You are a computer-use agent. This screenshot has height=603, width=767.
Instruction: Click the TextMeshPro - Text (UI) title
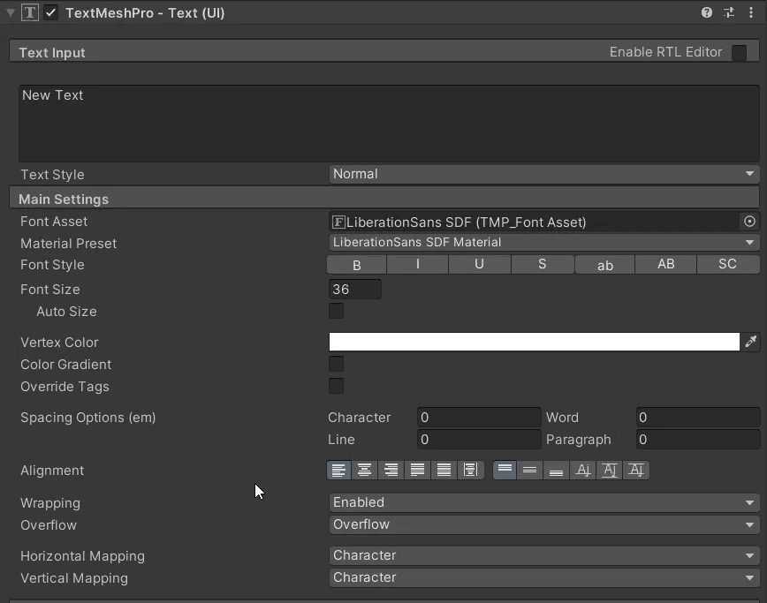click(x=145, y=12)
